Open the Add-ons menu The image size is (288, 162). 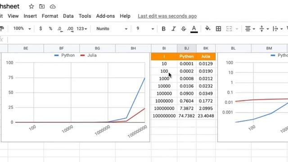105,16
